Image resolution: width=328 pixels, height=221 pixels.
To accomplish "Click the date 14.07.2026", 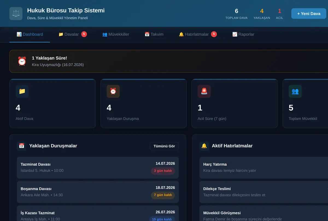I will coord(165,164).
